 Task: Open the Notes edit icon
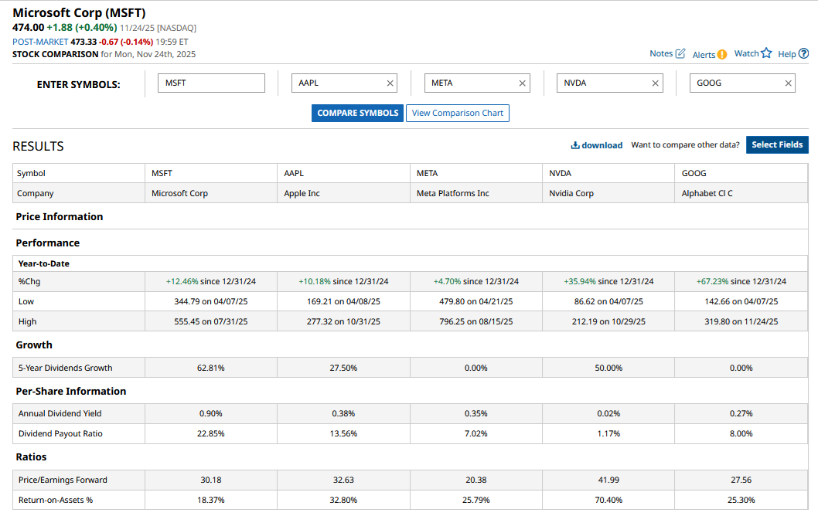pos(680,53)
